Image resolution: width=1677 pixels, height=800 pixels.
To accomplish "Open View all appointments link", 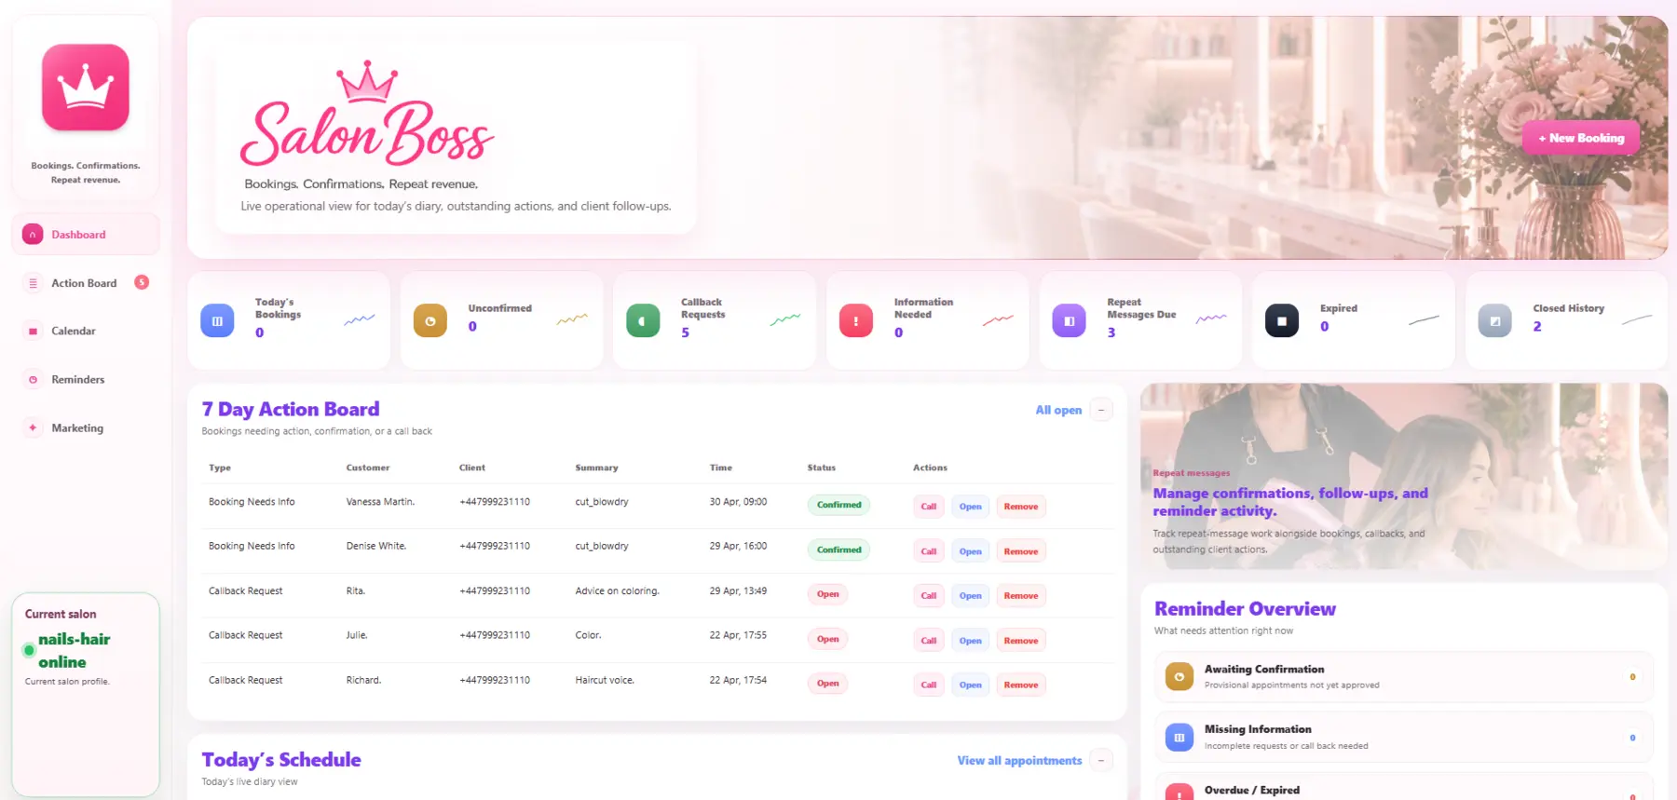I will tap(1019, 761).
